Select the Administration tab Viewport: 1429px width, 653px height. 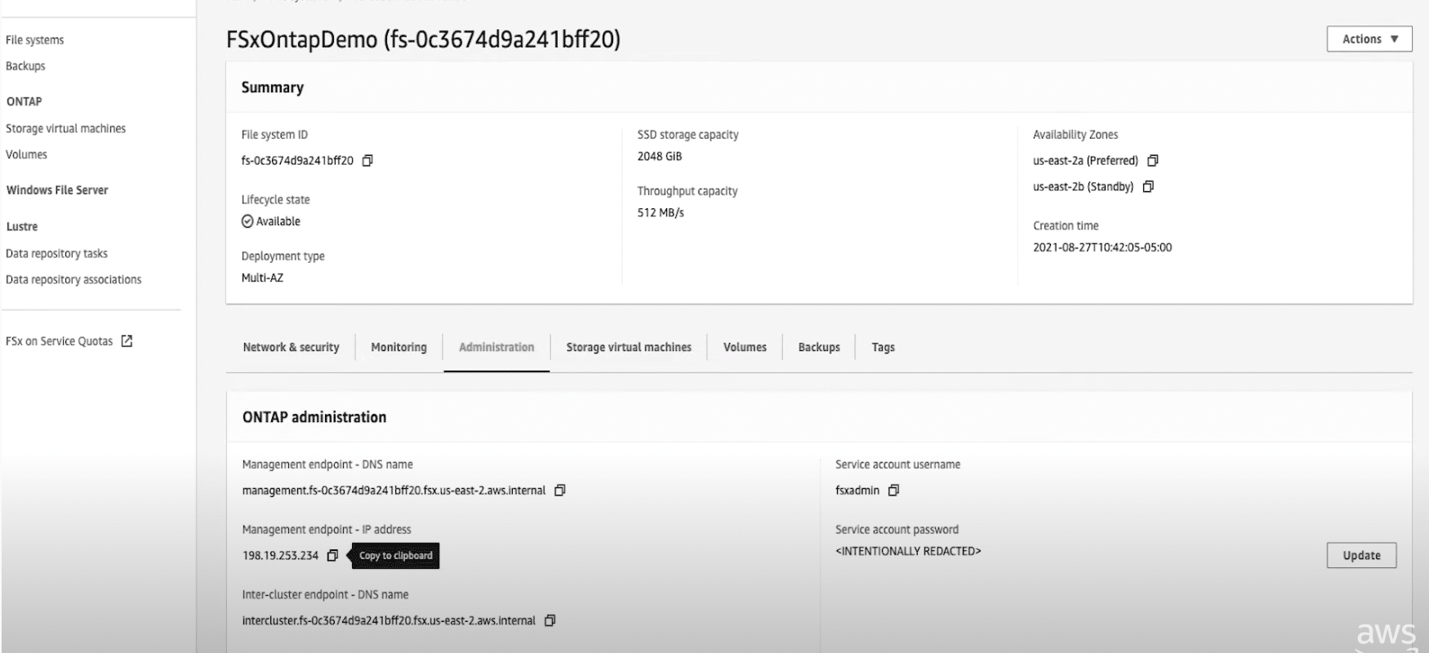click(496, 347)
